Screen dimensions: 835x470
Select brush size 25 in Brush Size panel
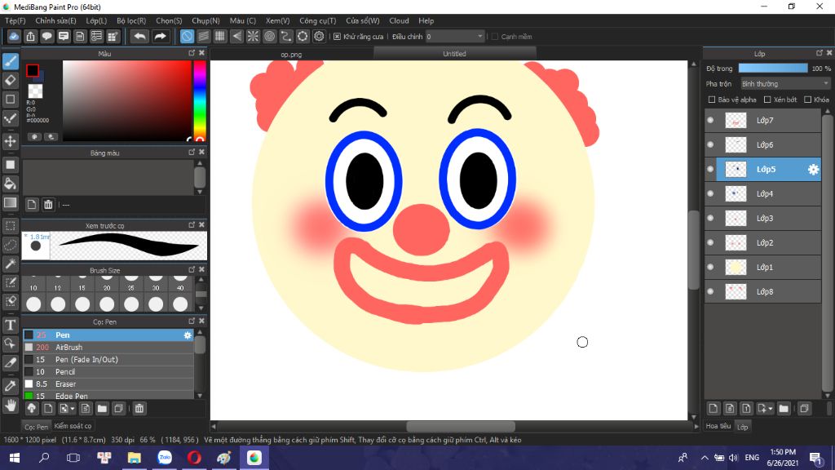click(130, 287)
